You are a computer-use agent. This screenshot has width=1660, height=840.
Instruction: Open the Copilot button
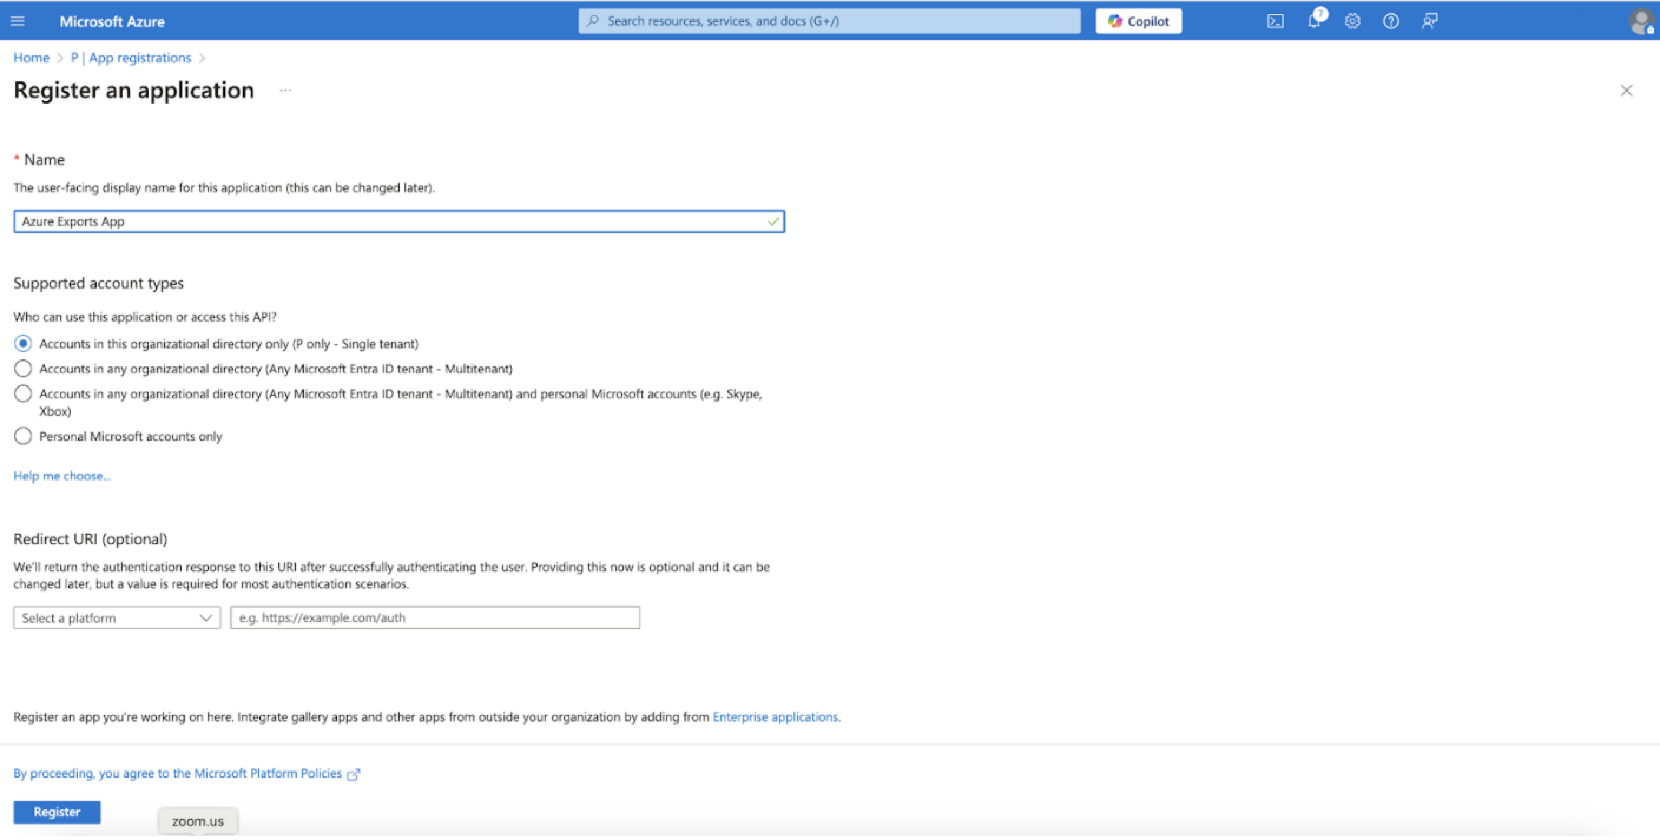[x=1138, y=21]
